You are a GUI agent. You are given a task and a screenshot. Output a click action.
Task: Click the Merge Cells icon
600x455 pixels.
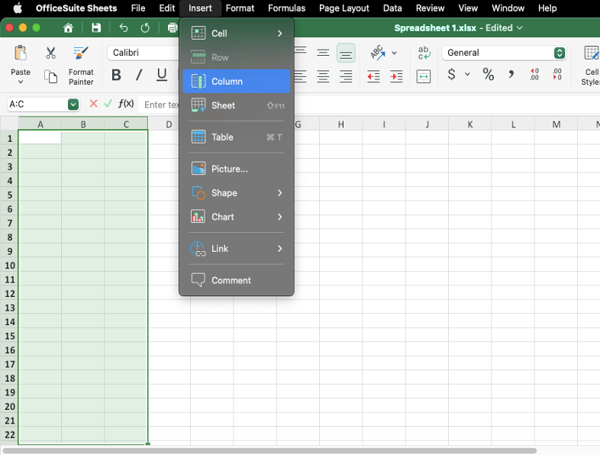coord(424,76)
